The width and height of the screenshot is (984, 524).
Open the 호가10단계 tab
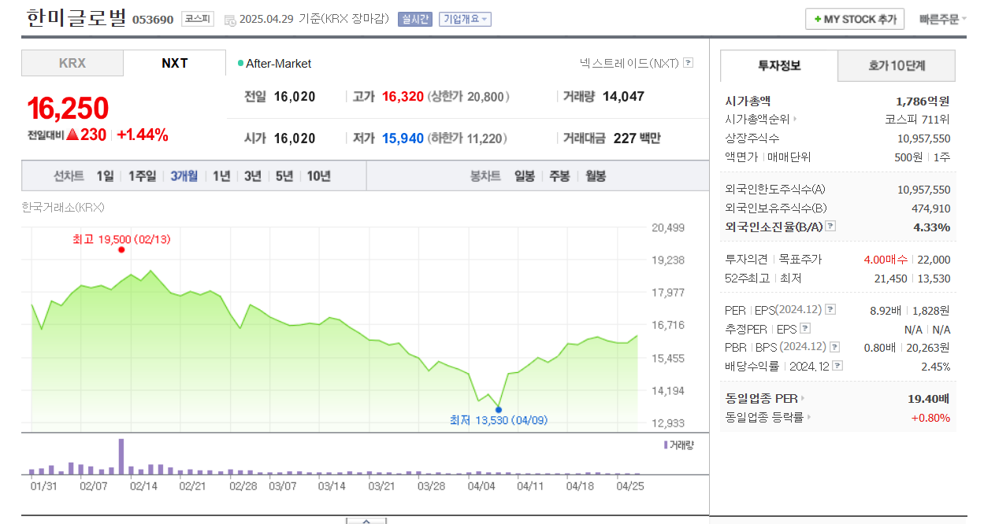click(x=897, y=65)
